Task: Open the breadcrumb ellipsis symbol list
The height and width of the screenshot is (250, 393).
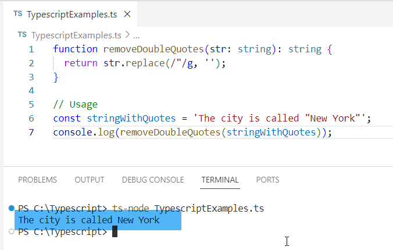Action: (137, 37)
